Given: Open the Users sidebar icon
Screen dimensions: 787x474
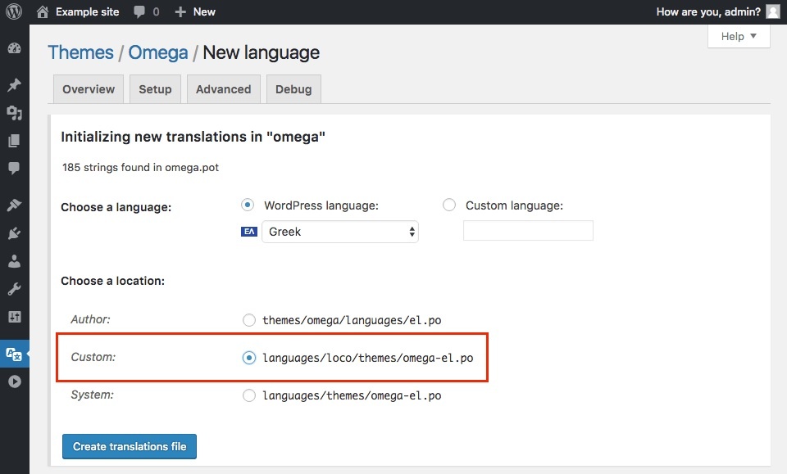Looking at the screenshot, I should [14, 262].
